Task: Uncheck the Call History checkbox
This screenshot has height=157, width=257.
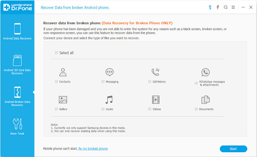Action: [149, 81]
